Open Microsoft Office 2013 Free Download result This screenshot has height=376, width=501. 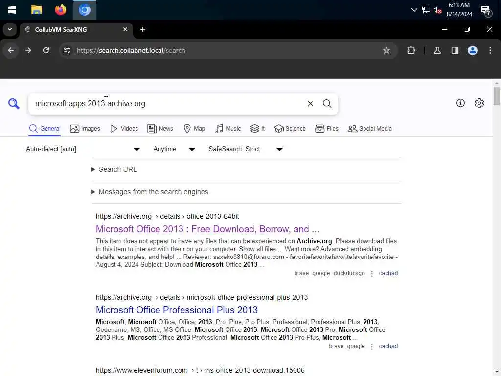click(207, 229)
